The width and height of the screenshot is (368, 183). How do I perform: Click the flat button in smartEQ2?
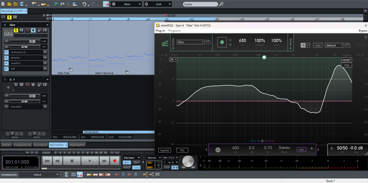(182, 150)
